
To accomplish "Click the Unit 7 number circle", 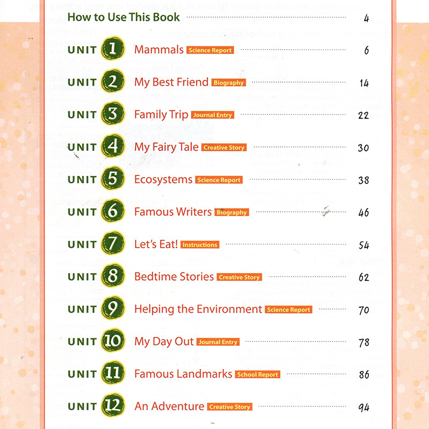I will (113, 244).
